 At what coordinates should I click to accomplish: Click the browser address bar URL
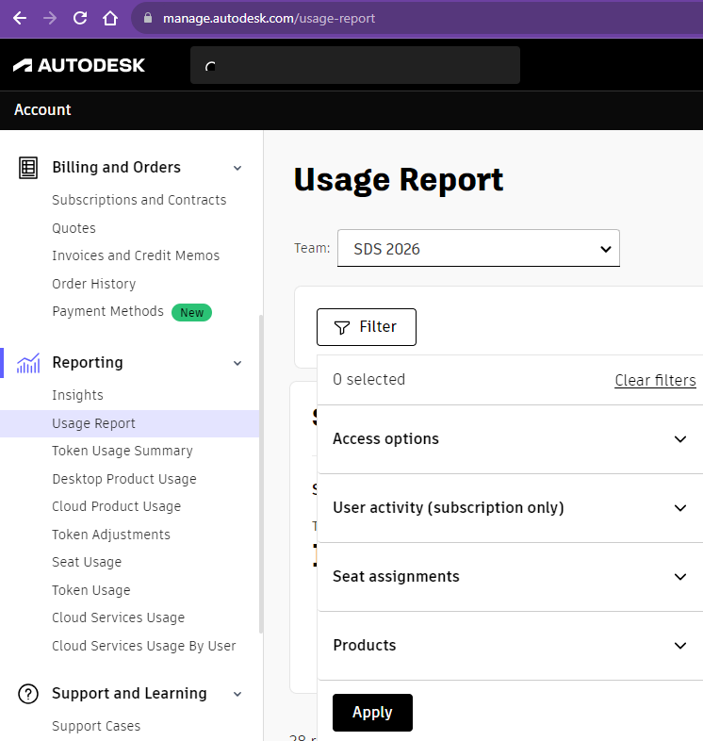[x=269, y=19]
